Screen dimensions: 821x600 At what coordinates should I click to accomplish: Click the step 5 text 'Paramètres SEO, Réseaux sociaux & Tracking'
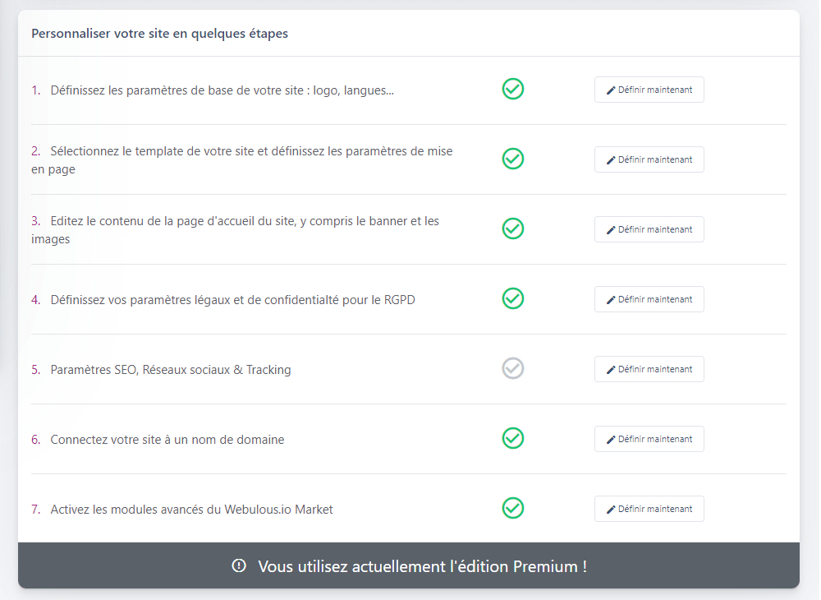pos(171,370)
